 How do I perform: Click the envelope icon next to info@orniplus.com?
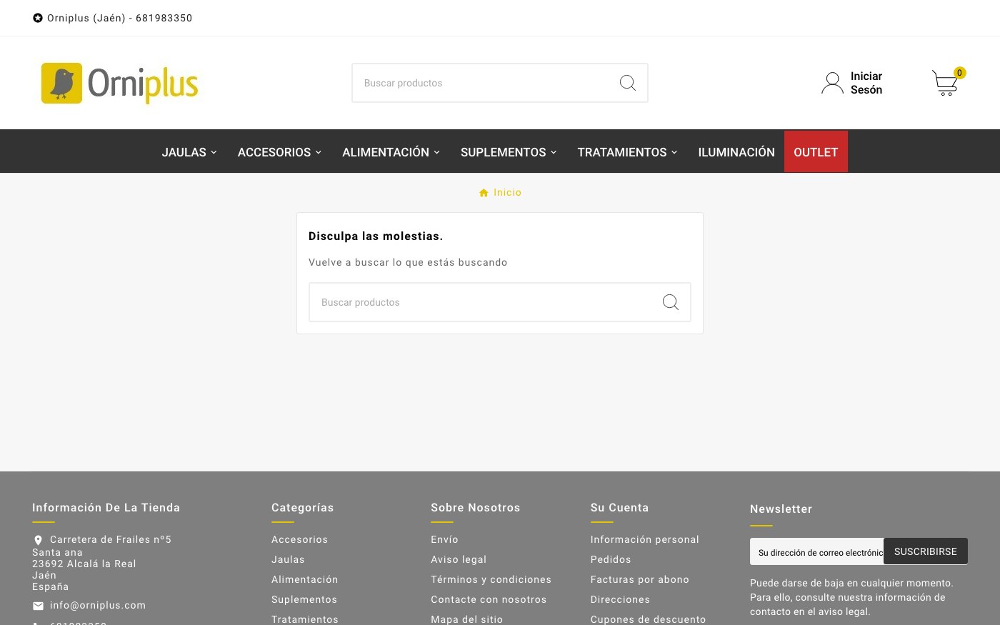tap(38, 606)
